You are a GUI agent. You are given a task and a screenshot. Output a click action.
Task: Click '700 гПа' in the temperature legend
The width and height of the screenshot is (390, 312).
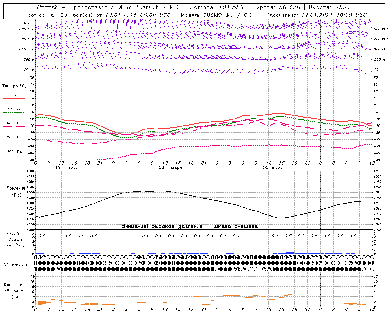[14, 137]
